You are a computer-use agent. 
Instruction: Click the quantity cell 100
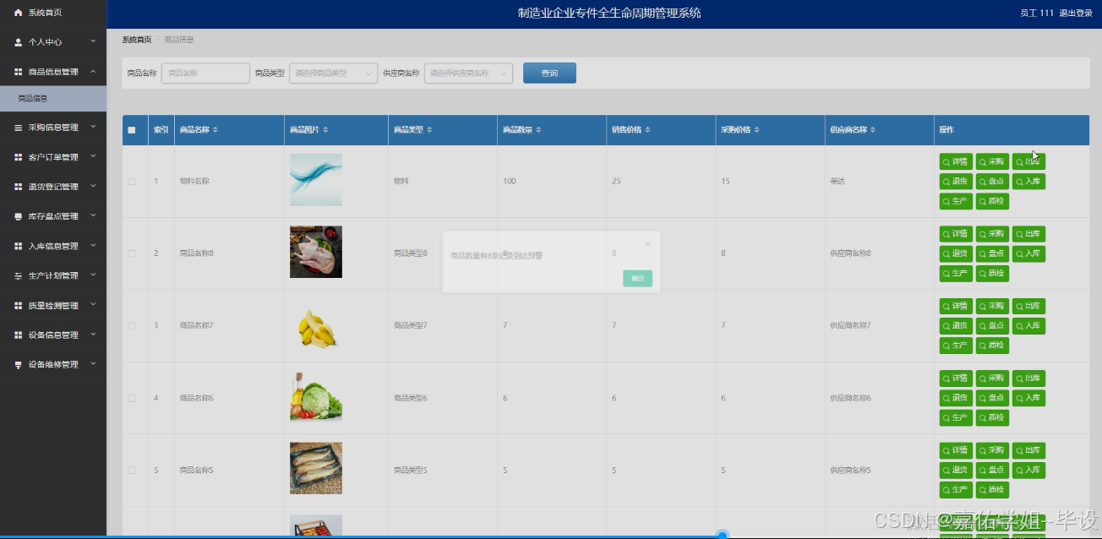coord(510,182)
